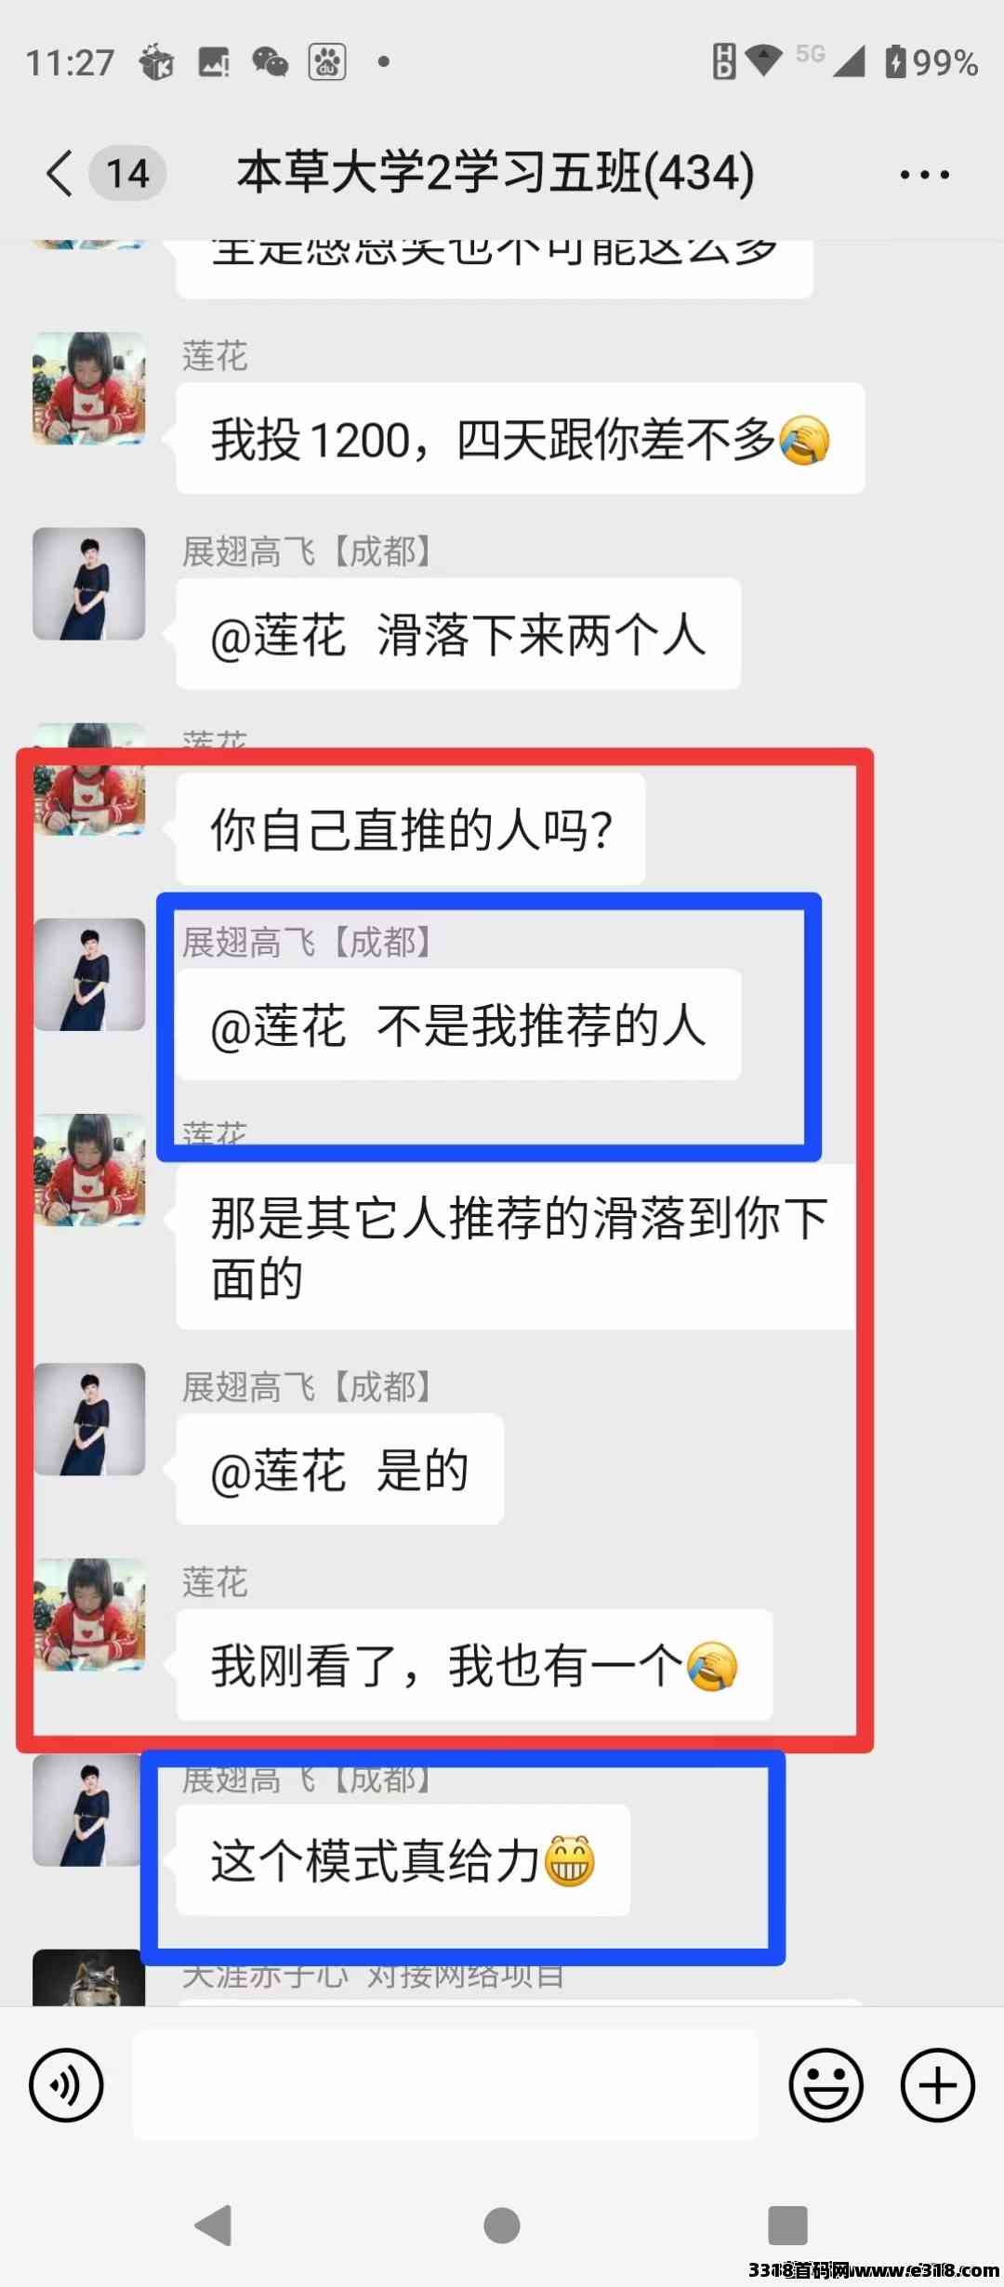This screenshot has width=1004, height=2287.
Task: Tap the message 你自己直推的人吗?
Action: coord(411,828)
